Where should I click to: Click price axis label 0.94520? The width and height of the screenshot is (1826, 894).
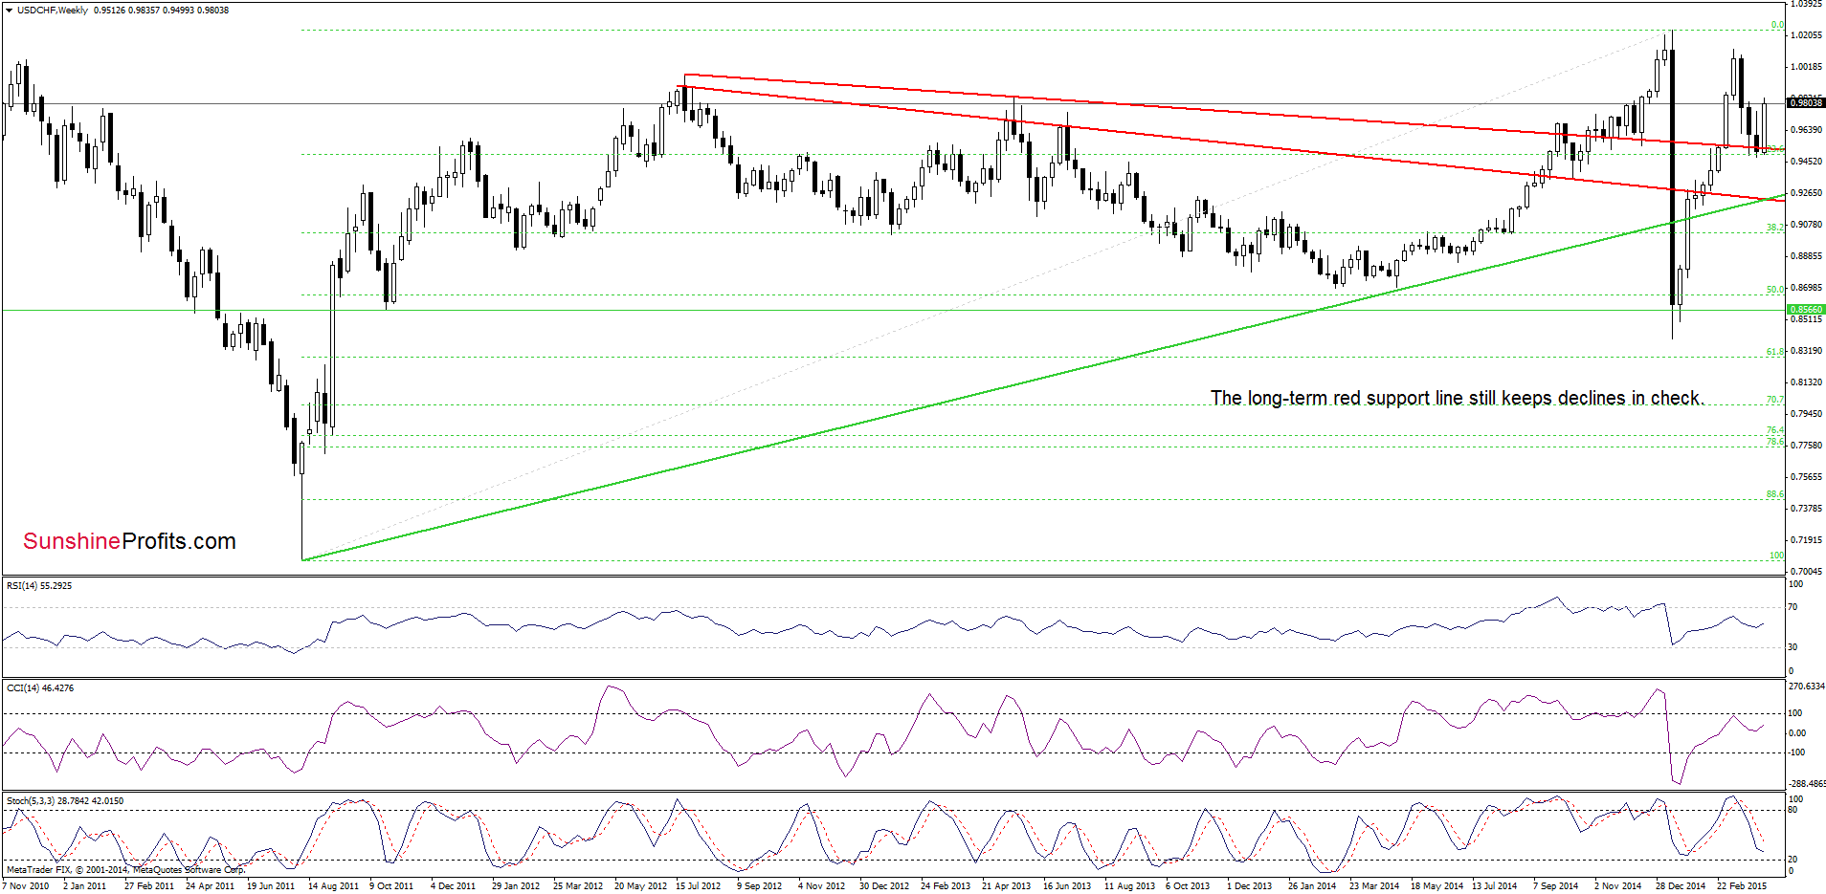(x=1806, y=162)
